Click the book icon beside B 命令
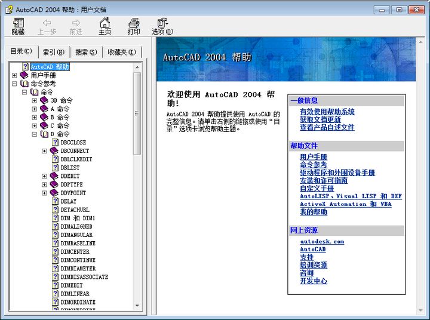The image size is (430, 320). (44, 117)
